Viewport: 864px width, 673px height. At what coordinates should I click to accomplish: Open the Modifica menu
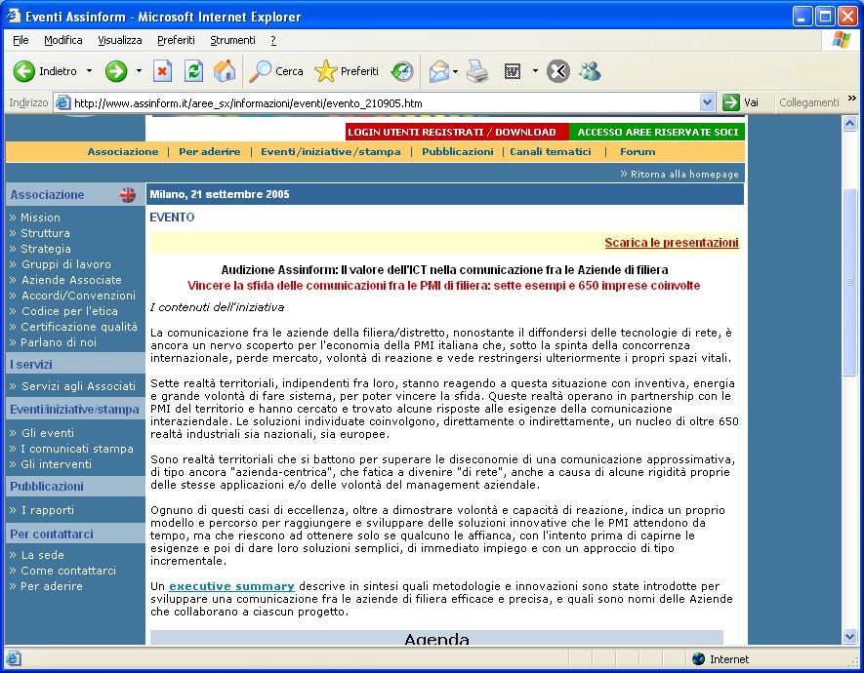tap(62, 40)
